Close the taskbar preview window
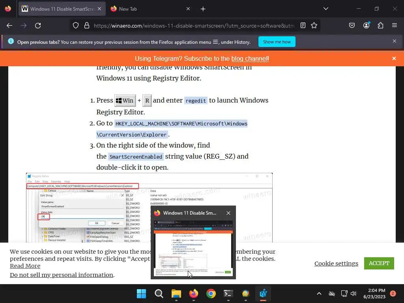 [228, 213]
